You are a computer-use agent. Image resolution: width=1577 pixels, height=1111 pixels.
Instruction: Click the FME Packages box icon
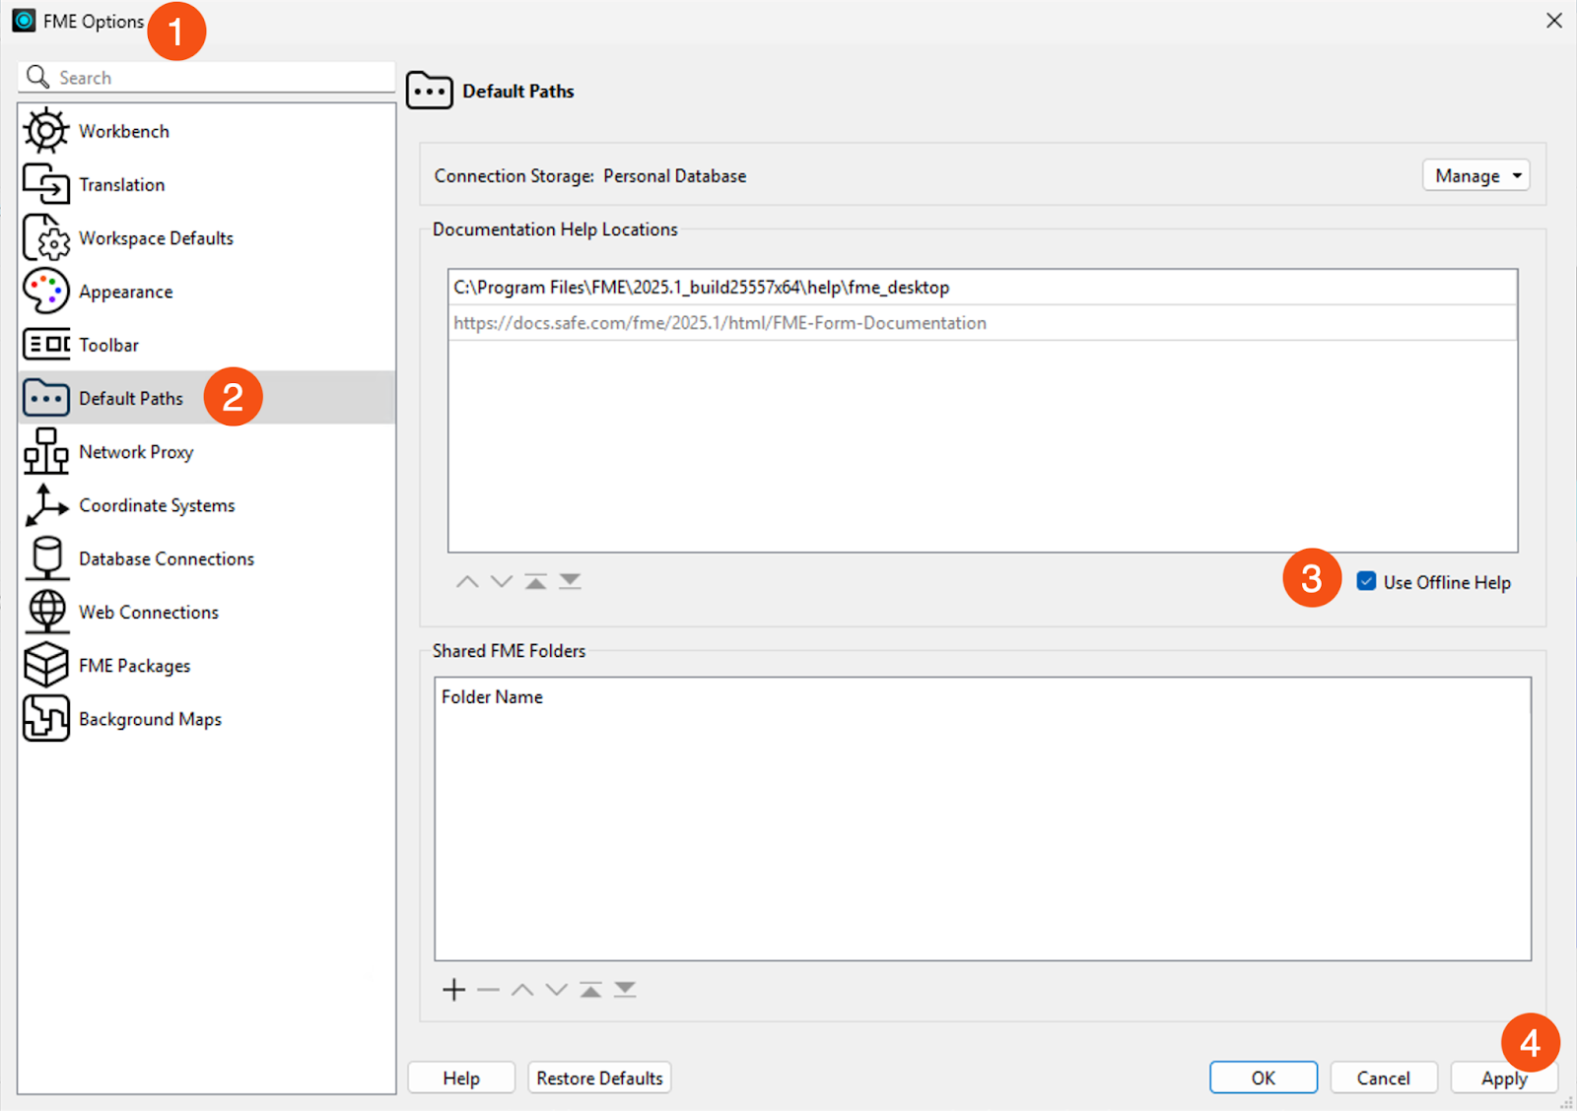tap(46, 665)
